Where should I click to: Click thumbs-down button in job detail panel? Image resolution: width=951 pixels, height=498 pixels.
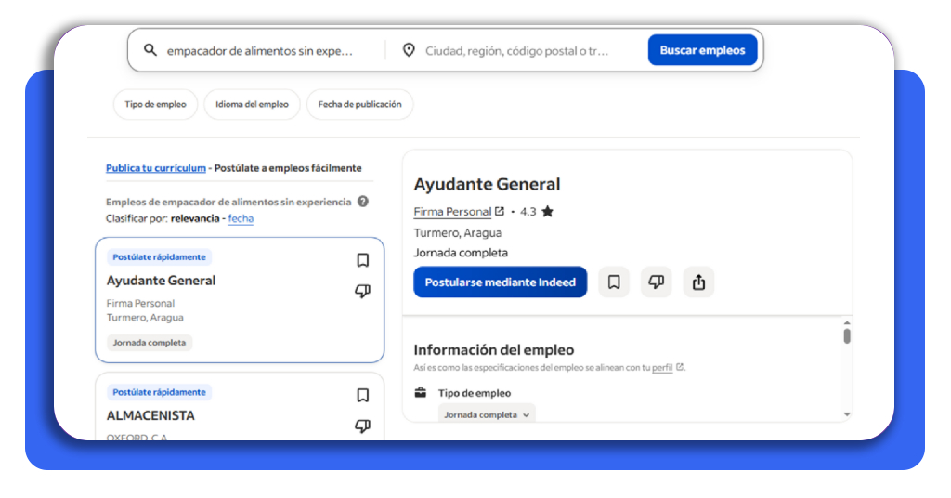click(657, 282)
